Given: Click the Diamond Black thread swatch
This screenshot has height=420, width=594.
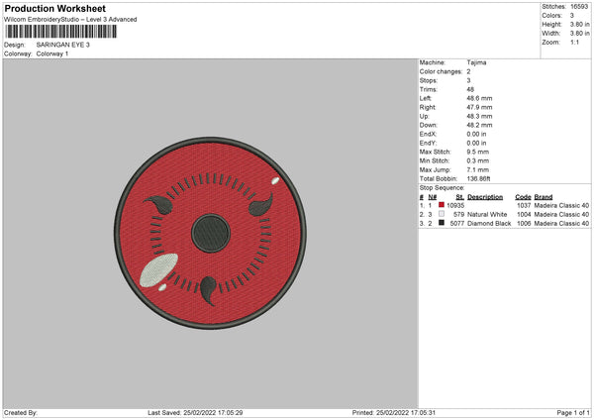Looking at the screenshot, I should (442, 223).
